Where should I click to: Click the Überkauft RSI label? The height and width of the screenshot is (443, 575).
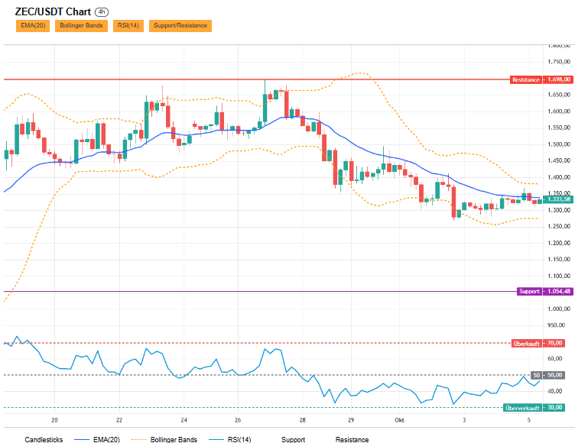point(526,344)
